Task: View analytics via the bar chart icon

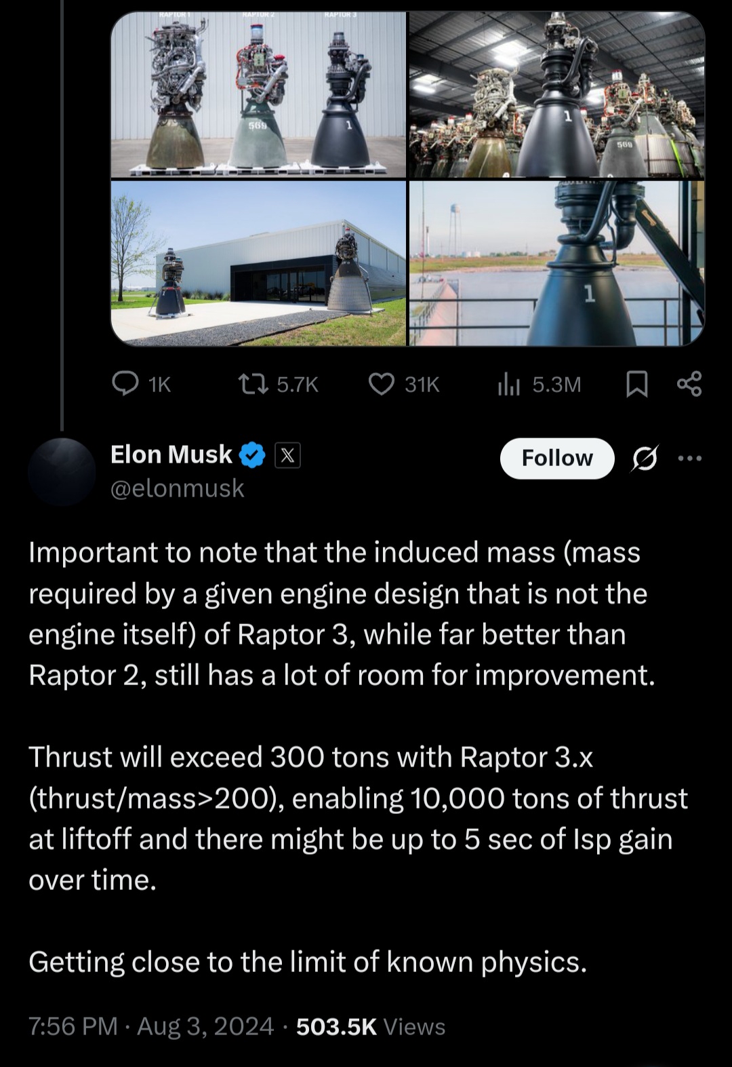Action: pos(508,385)
